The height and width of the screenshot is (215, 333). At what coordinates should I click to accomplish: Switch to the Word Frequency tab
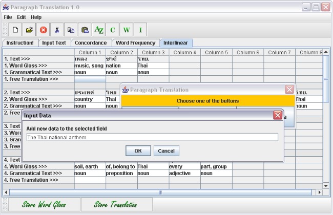[135, 43]
